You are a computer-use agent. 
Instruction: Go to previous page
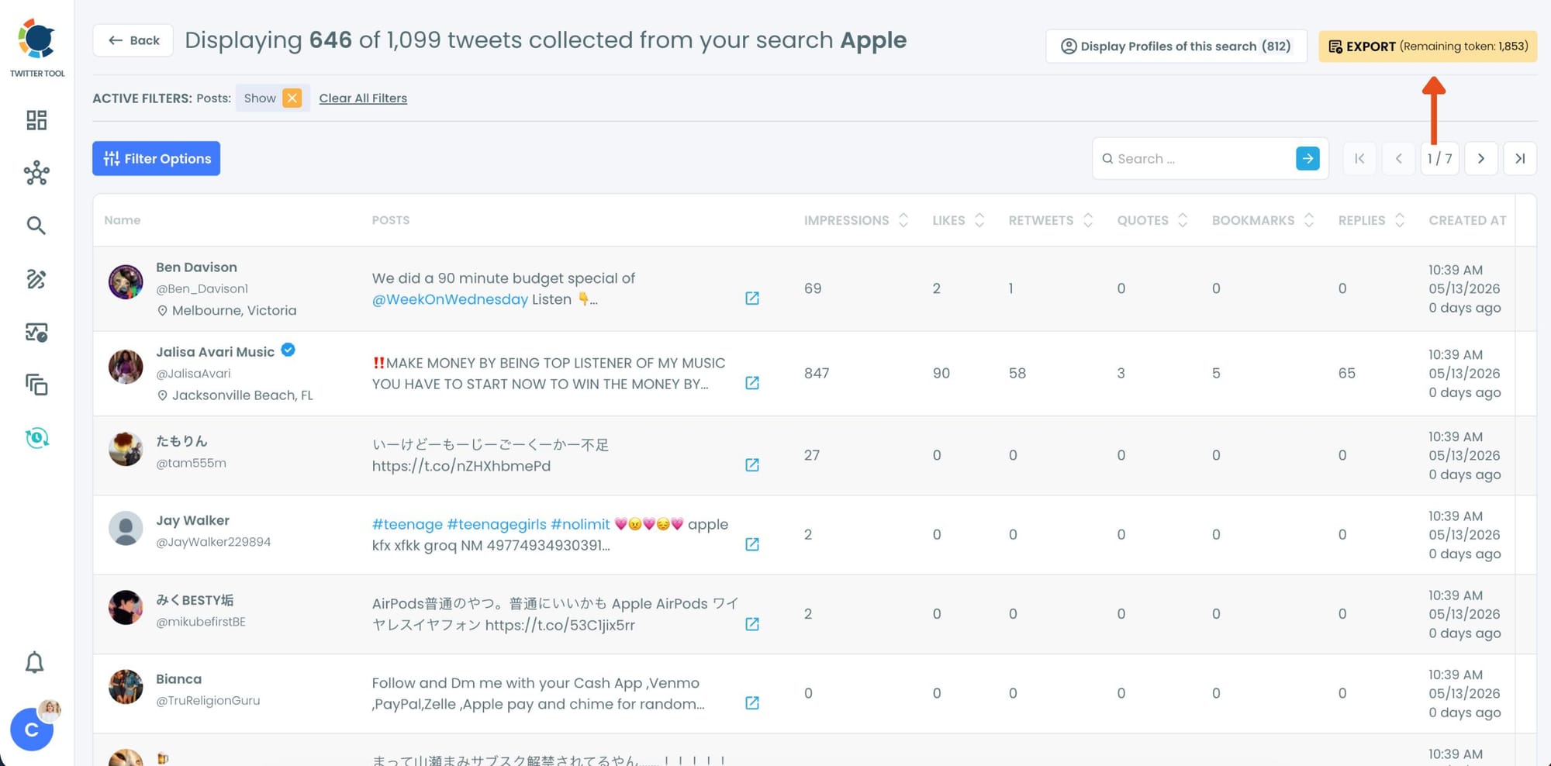coord(1399,158)
